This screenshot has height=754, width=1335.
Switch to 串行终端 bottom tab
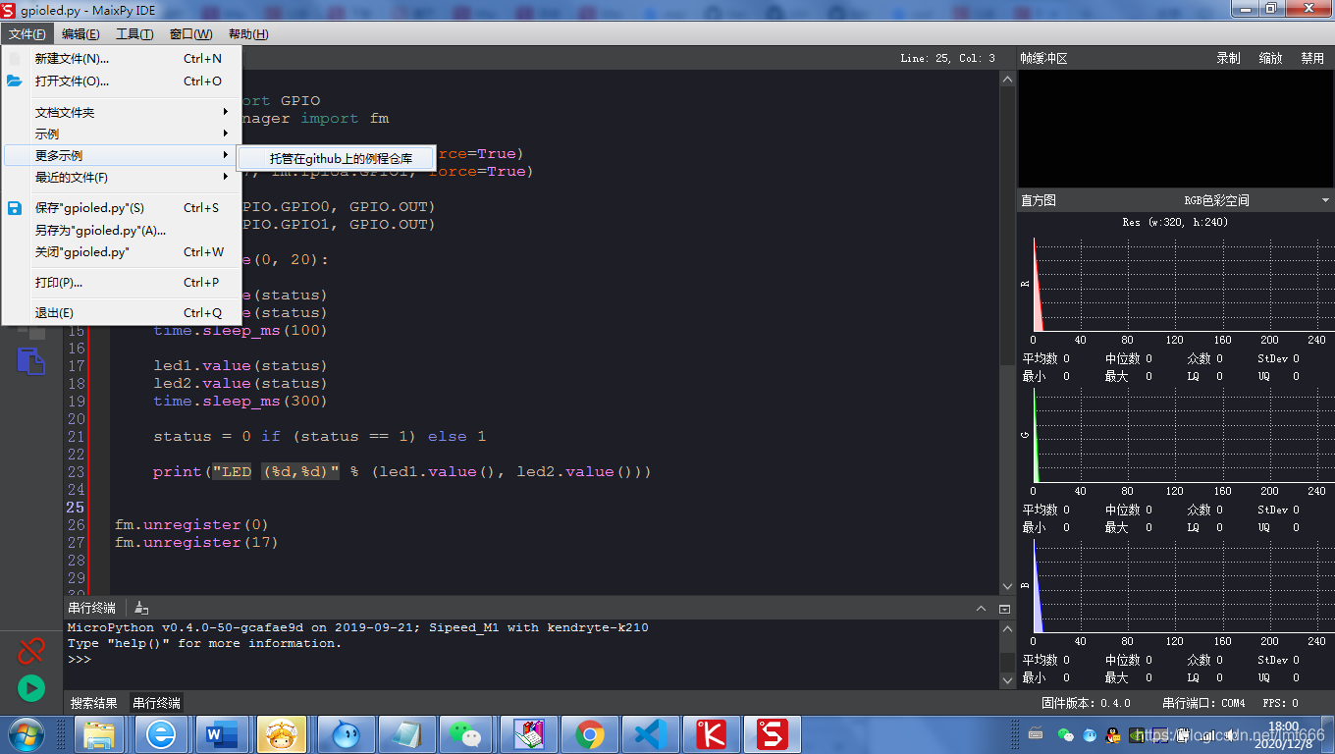coord(157,703)
